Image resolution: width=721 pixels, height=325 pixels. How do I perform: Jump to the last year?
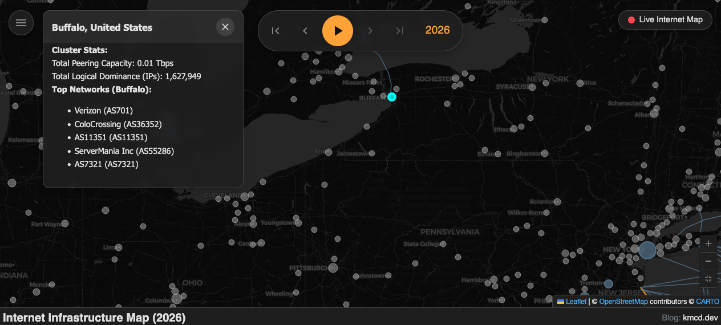tap(400, 31)
